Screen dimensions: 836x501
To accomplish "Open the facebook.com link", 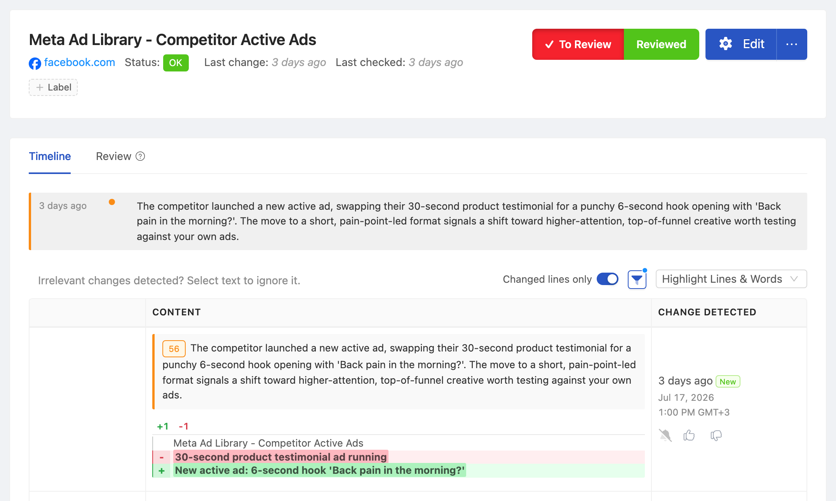I will click(79, 63).
